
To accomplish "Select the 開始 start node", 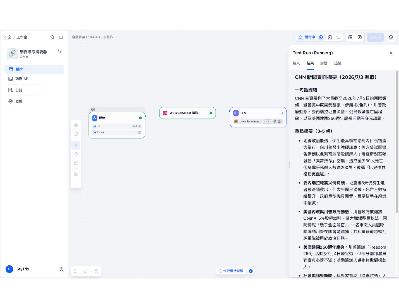I will (117, 125).
